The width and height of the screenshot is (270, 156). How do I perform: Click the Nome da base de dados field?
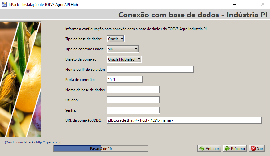[x=133, y=90]
